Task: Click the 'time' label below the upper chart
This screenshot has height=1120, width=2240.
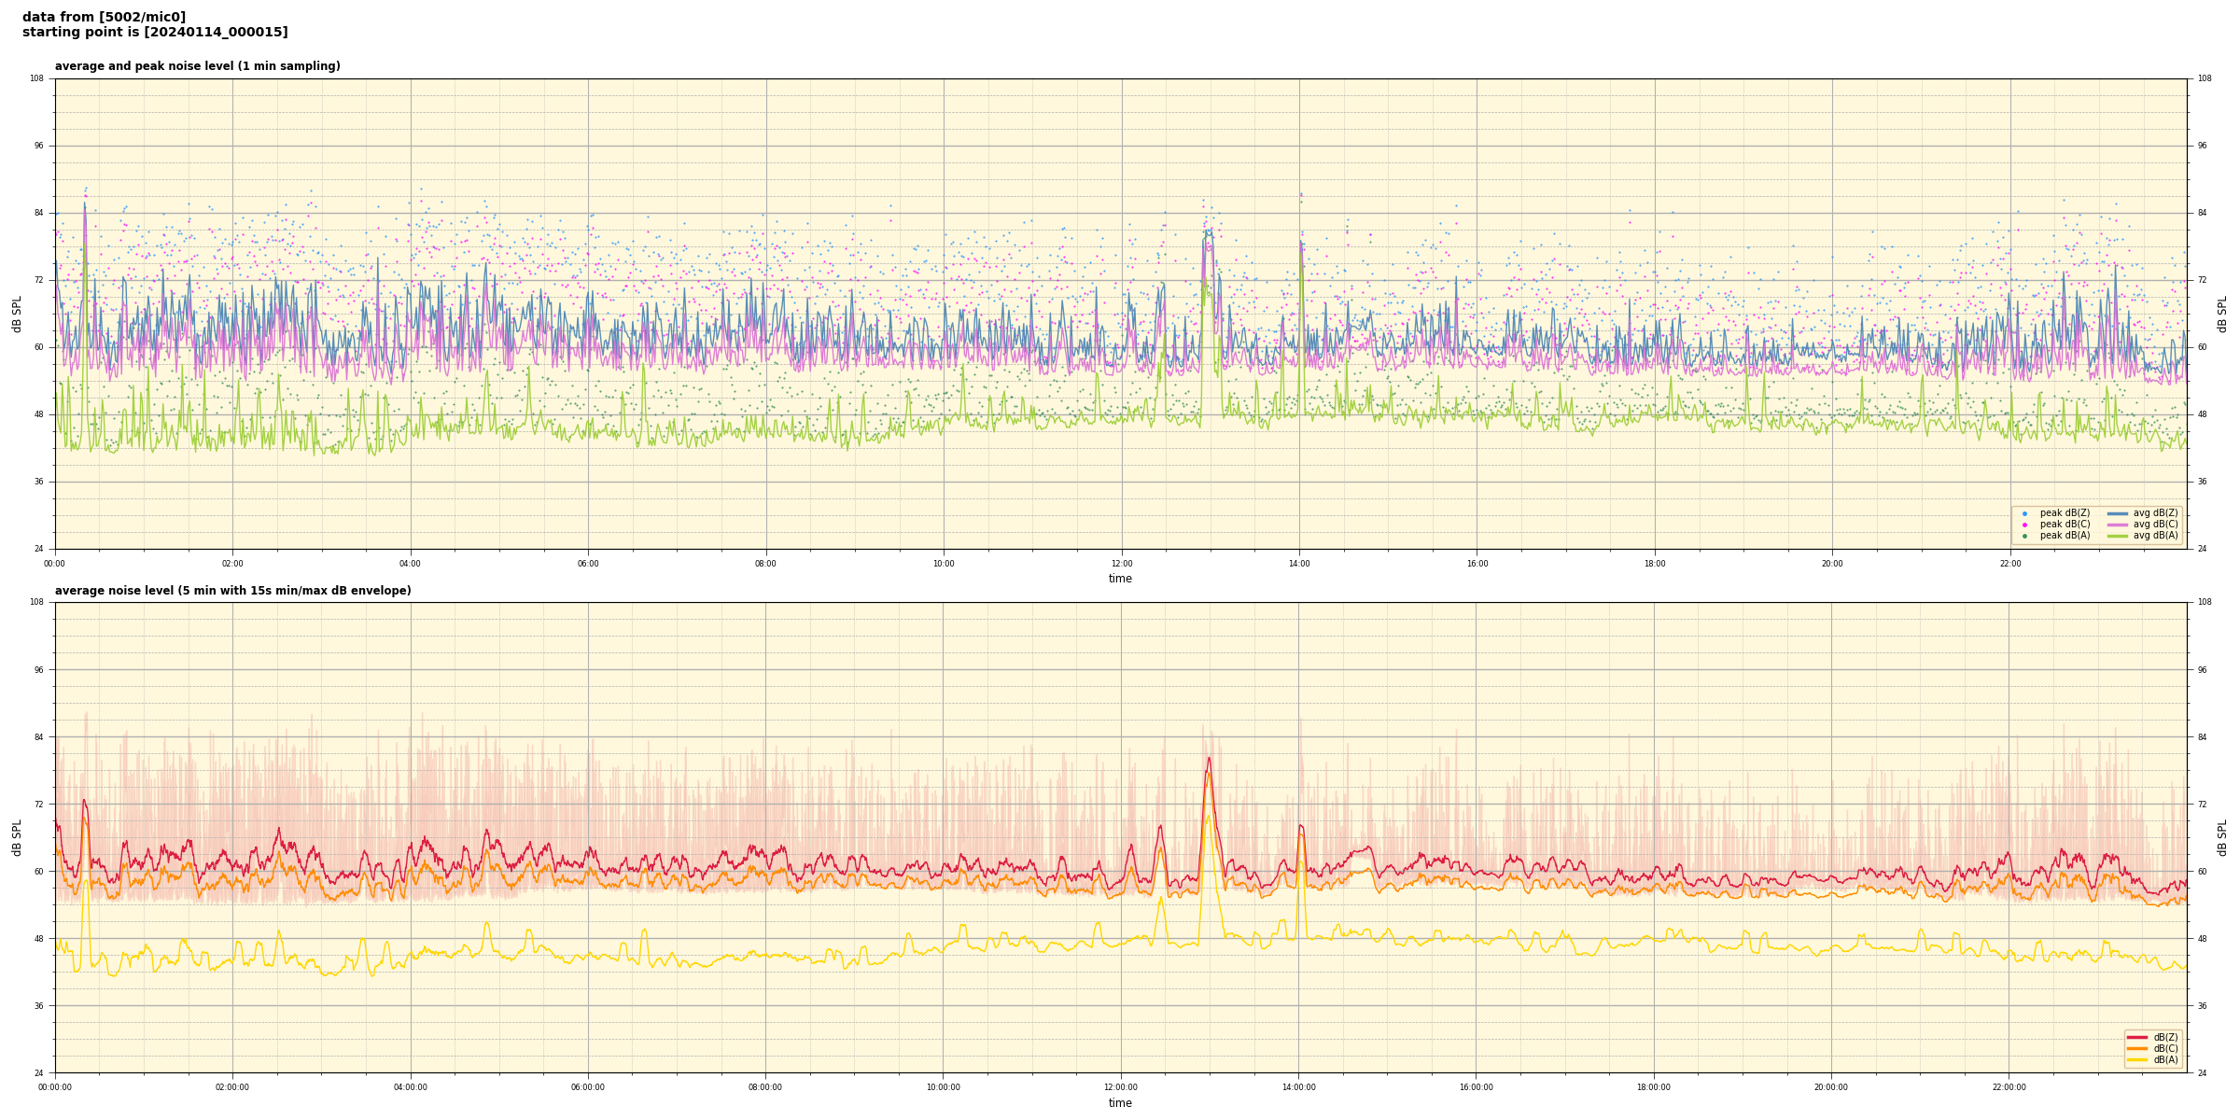Action: (1120, 579)
